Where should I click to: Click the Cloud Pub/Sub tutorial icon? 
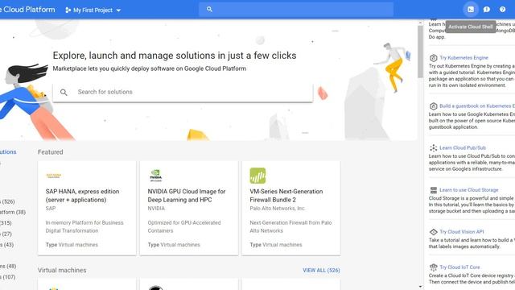pos(433,148)
